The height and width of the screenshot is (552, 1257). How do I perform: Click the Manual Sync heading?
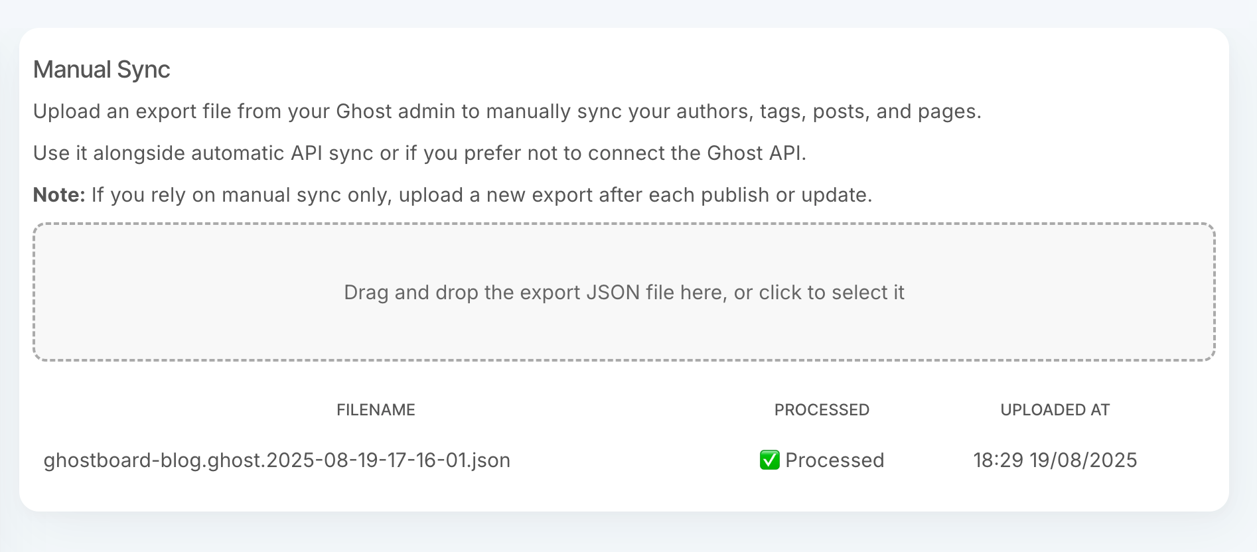102,70
